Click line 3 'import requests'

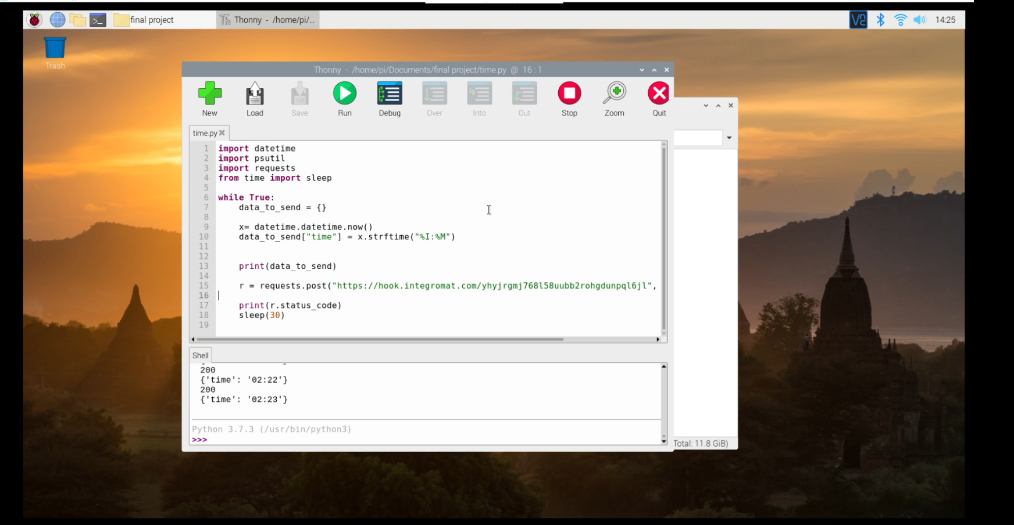[257, 168]
